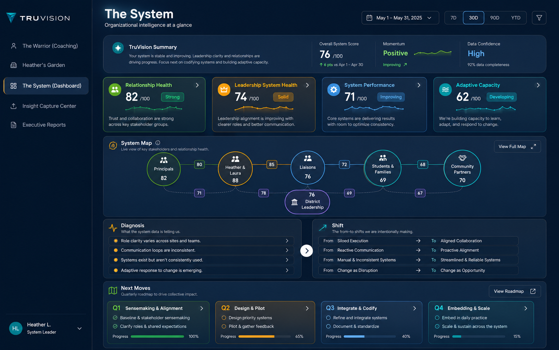Click the Q1 100% progress bar
559x350 pixels.
click(x=157, y=337)
